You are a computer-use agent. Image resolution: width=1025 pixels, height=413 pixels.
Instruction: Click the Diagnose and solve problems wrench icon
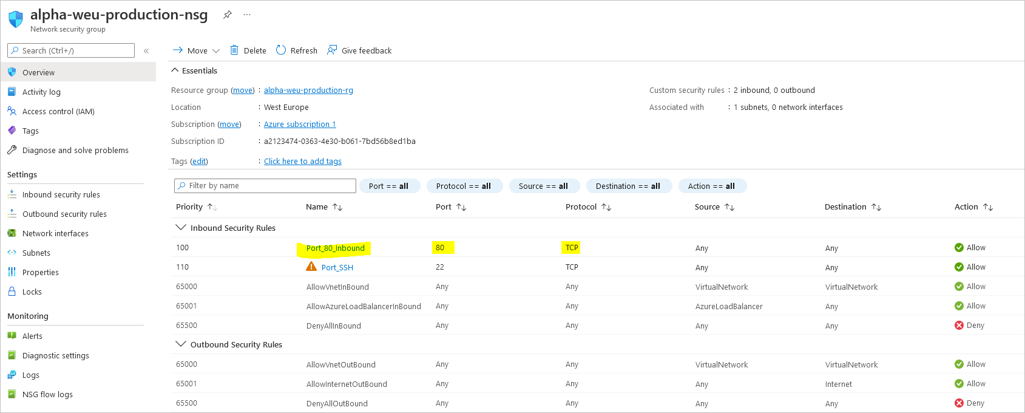(x=12, y=150)
